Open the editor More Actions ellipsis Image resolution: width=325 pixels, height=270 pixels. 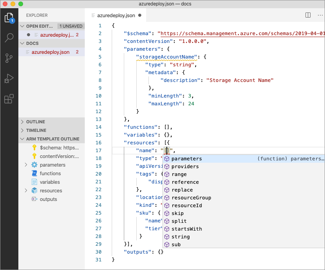pos(320,15)
